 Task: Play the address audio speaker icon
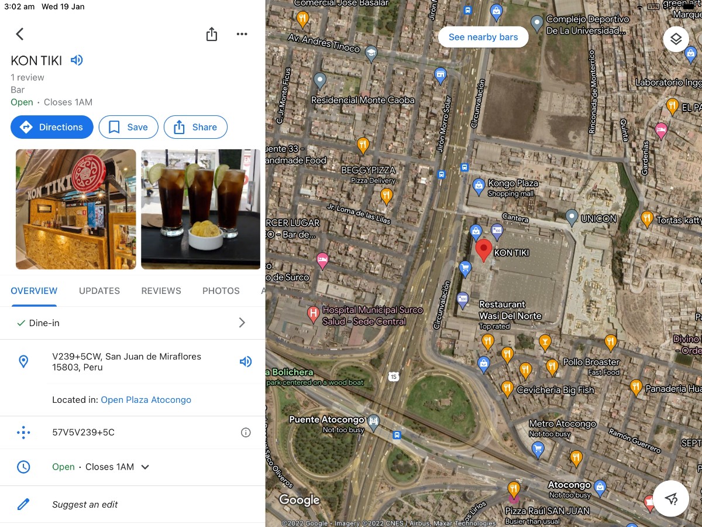click(246, 362)
